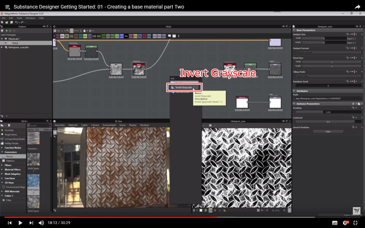This screenshot has height=228, width=365.
Task: Collapse Folder 1 in Library
Action: tap(2, 196)
